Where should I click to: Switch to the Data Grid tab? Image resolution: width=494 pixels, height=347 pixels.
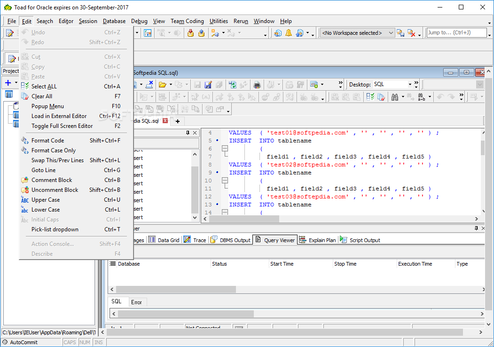click(164, 240)
